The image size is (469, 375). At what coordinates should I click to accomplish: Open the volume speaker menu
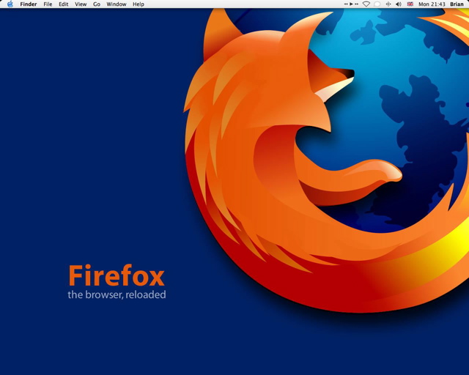[x=399, y=4]
